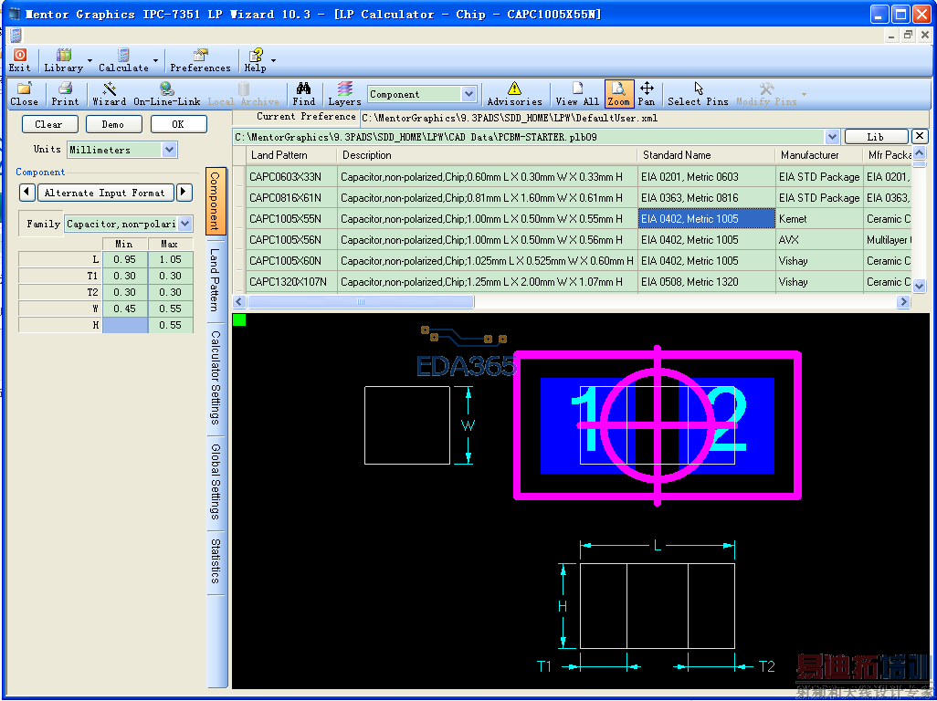Expand the Component layer combo box
Viewport: 937px width, 701px height.
(x=468, y=94)
